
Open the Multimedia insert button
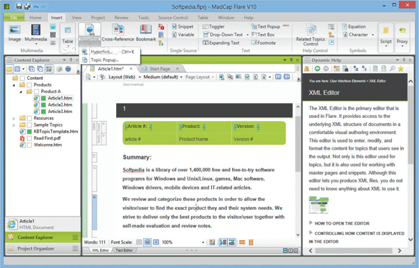(36, 34)
